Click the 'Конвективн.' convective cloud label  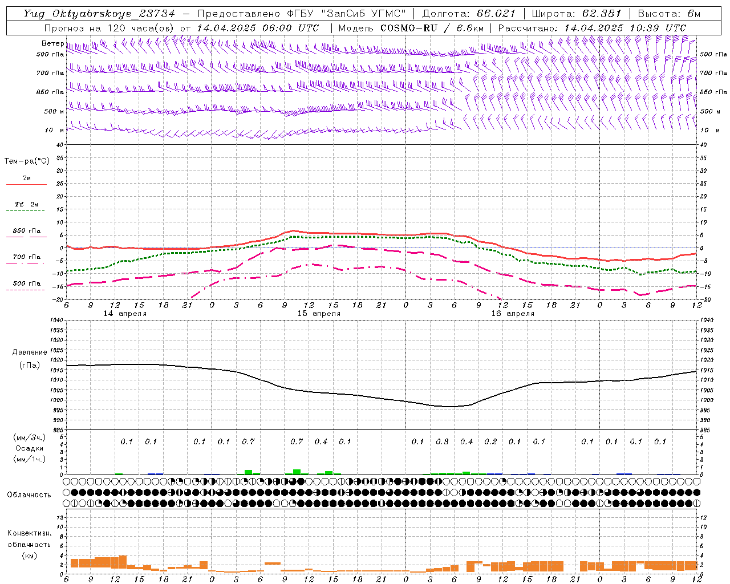pos(29,533)
